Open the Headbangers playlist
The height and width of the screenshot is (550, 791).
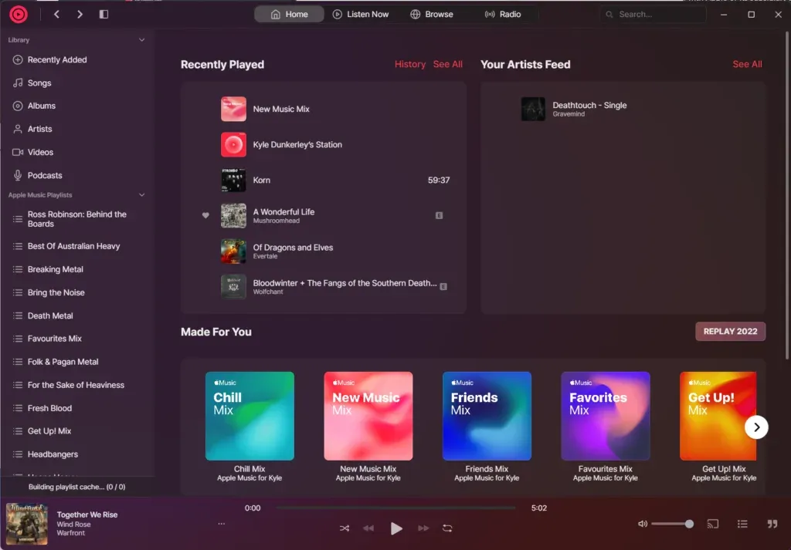tap(76, 454)
